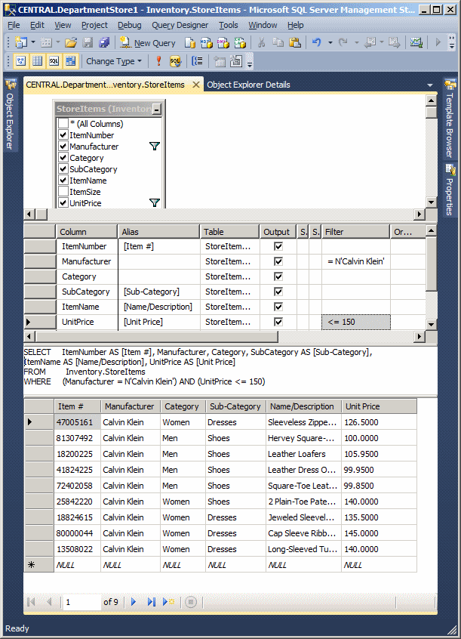This screenshot has width=461, height=639.
Task: Click the Analysis Services DMX Query icon
Action: pyautogui.click(x=223, y=43)
